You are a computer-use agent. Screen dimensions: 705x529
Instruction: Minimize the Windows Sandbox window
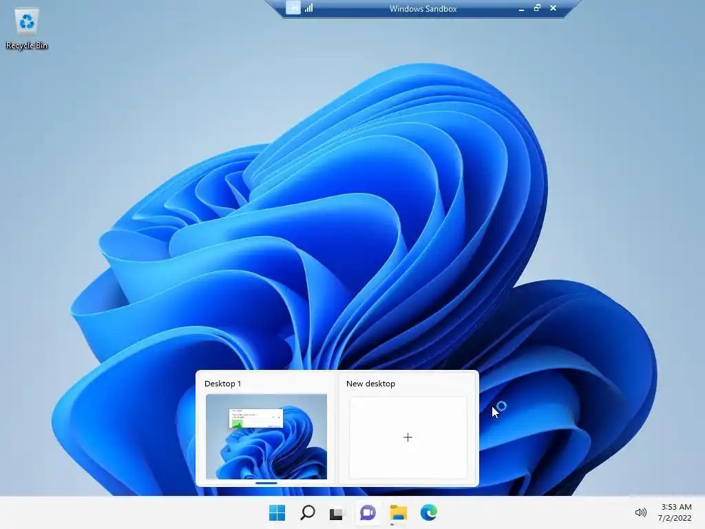[521, 8]
